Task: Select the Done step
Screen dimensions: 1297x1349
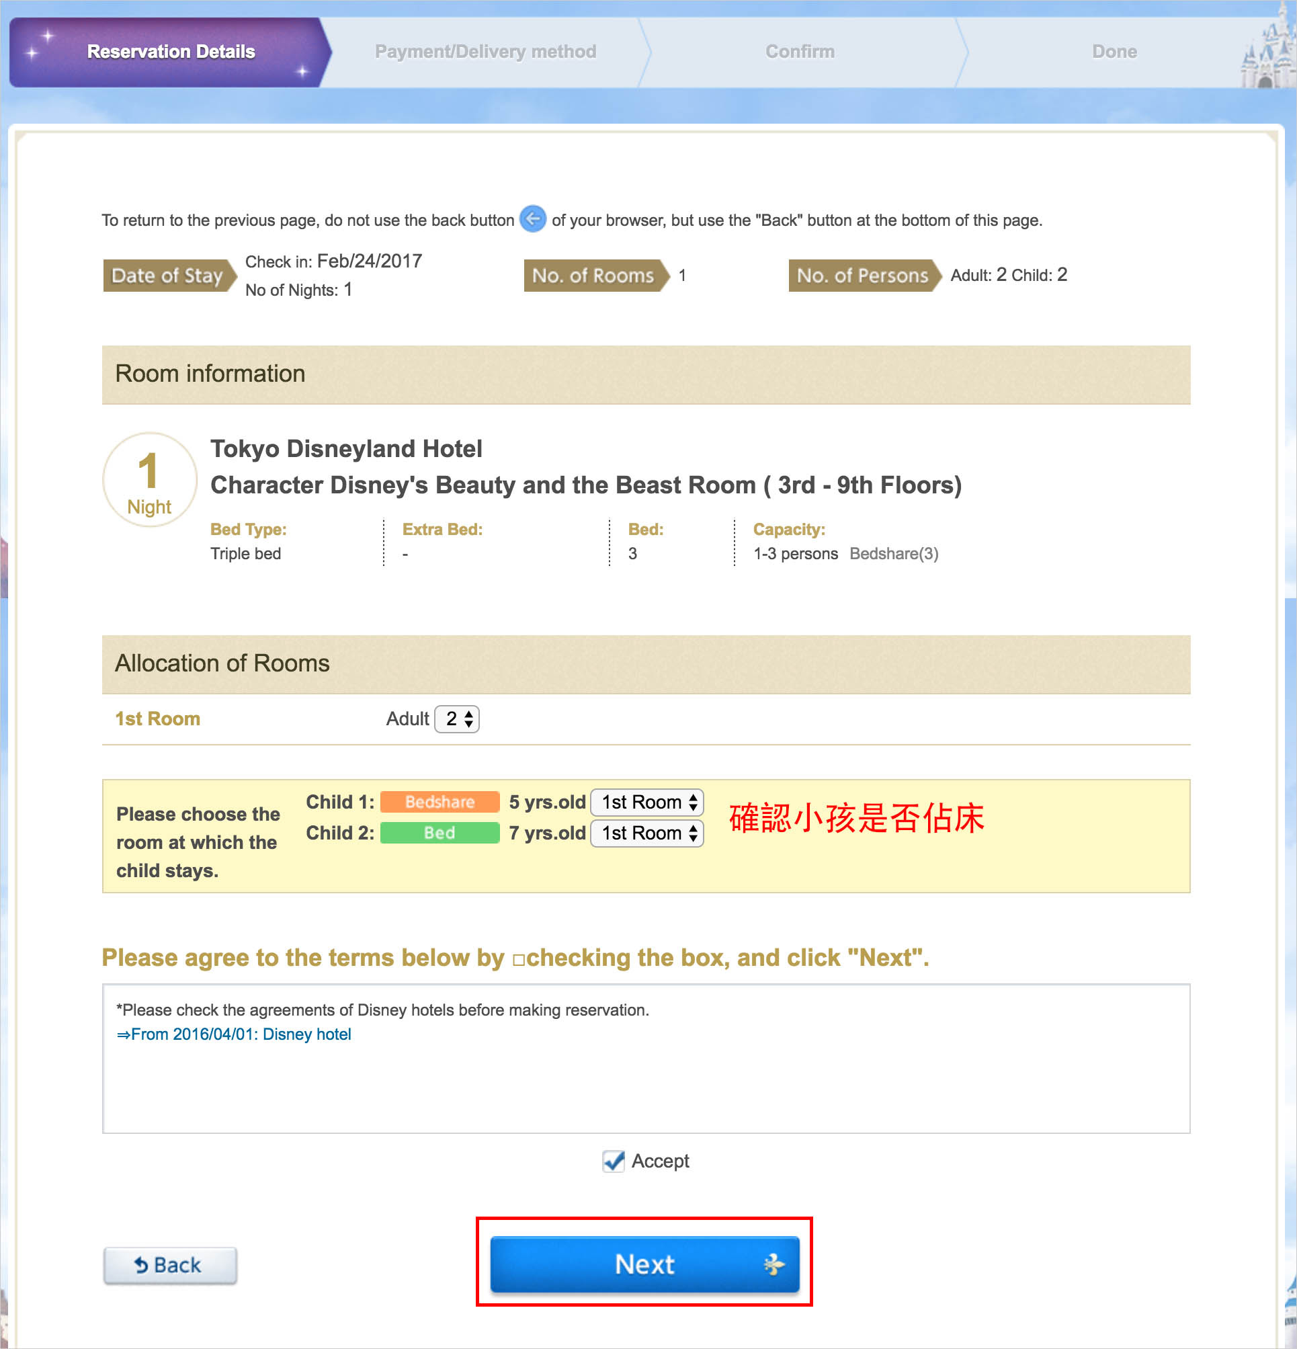Action: [x=1114, y=52]
